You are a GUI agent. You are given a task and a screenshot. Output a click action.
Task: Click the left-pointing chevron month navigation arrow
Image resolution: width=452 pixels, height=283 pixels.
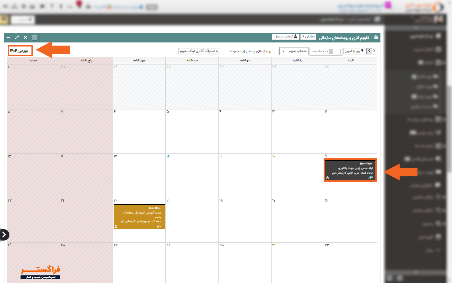click(x=369, y=51)
